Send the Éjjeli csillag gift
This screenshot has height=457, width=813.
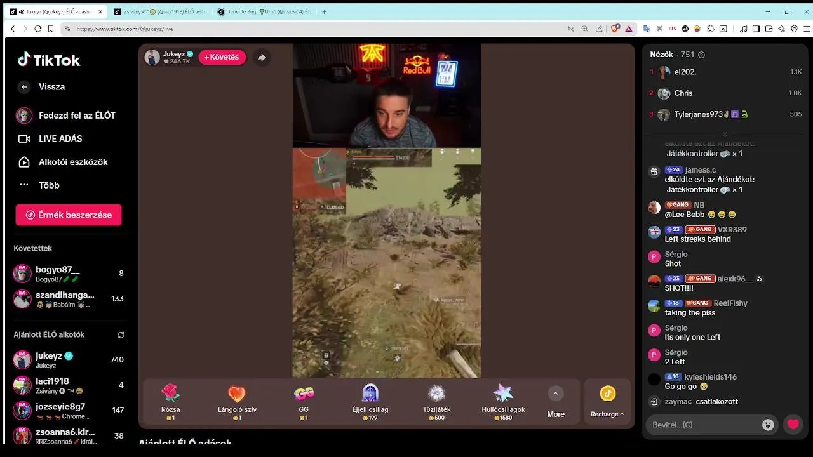click(370, 402)
